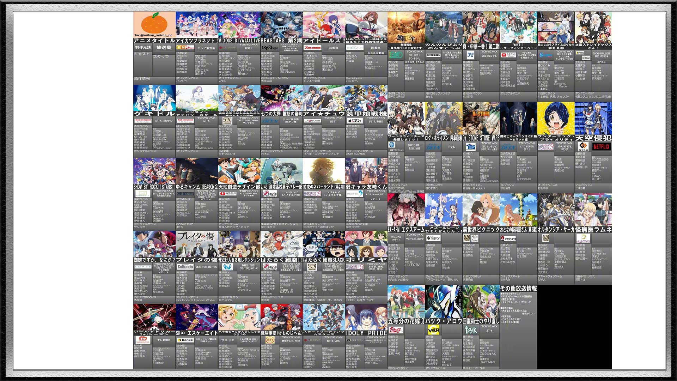Click the 制作元請 legend label

coord(143,47)
